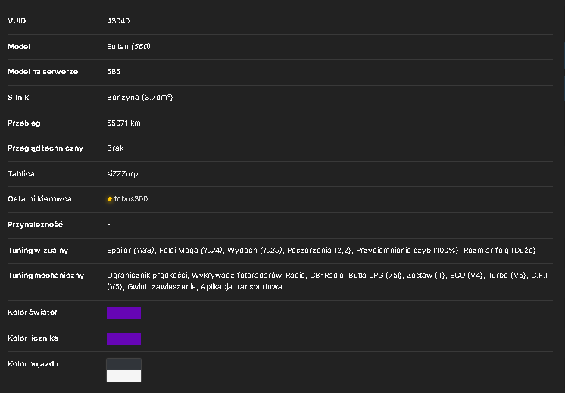Click the Wykrywacz fotoradarów entry

click(x=236, y=275)
